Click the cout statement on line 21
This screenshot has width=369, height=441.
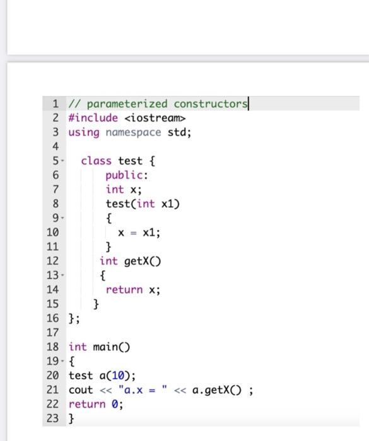161,390
